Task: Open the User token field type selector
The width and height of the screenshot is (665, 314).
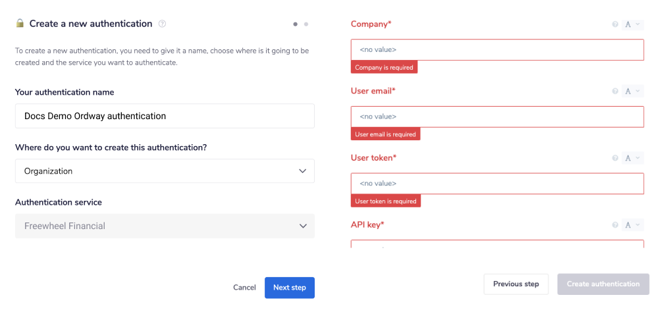Action: (632, 158)
